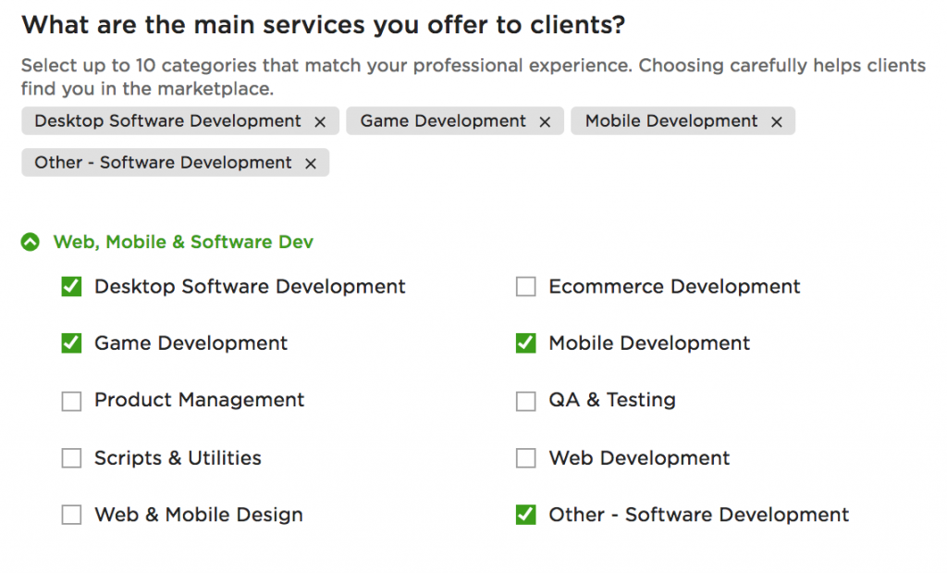Uncheck Other - Software Development checkbox

[525, 516]
